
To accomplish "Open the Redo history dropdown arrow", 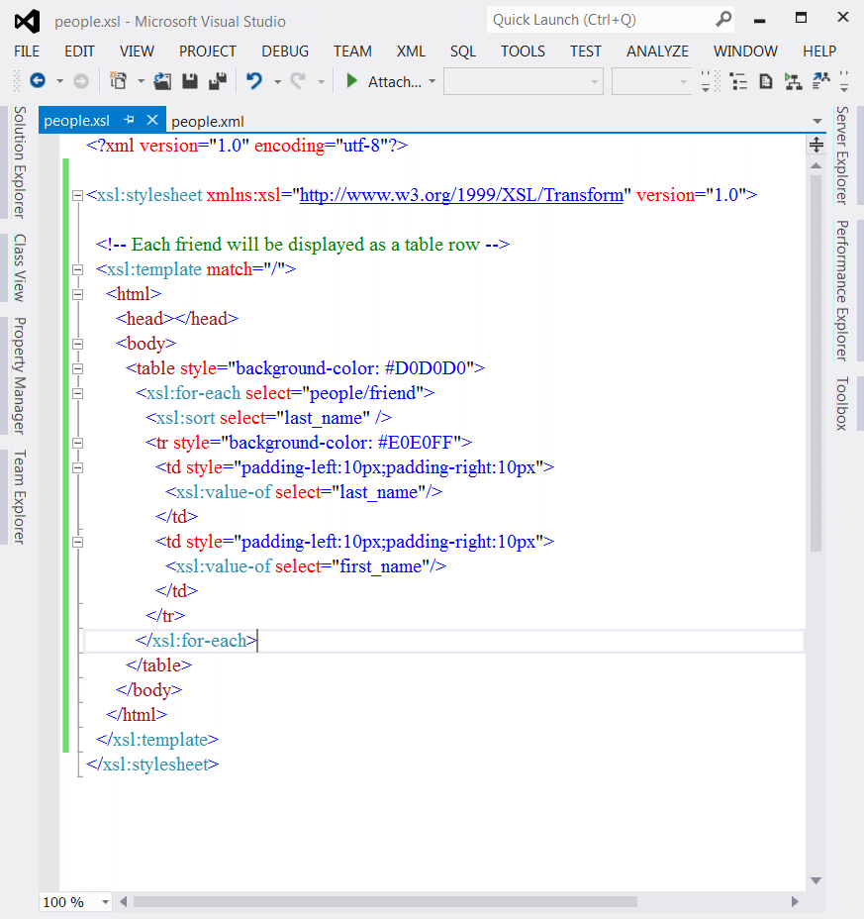I will coord(321,81).
